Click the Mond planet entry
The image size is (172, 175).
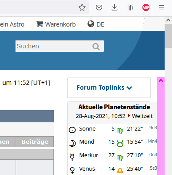[87, 142]
